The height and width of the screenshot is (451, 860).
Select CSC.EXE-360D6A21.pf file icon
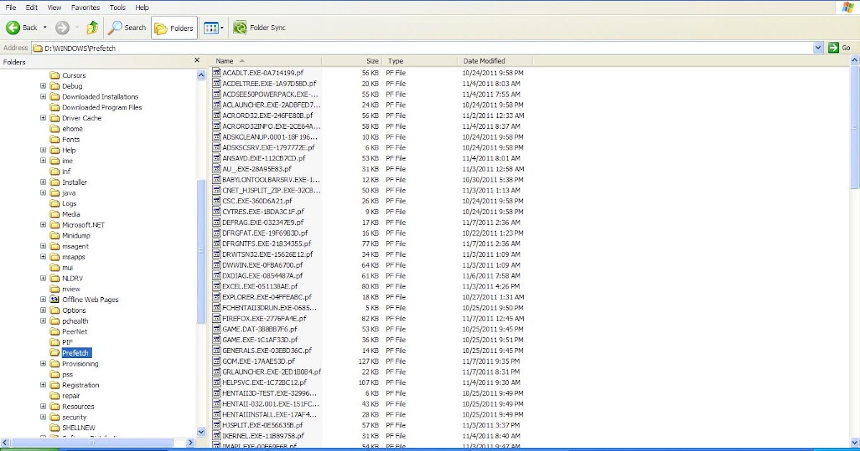pos(216,201)
